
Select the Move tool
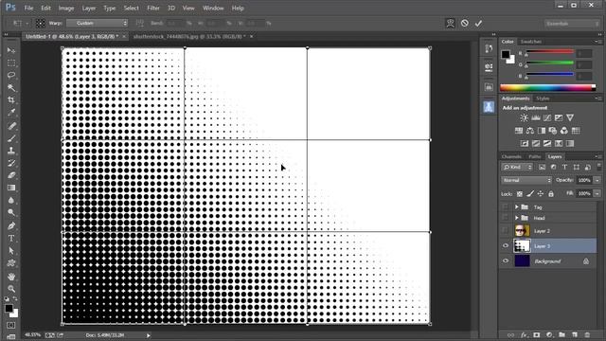(11, 50)
